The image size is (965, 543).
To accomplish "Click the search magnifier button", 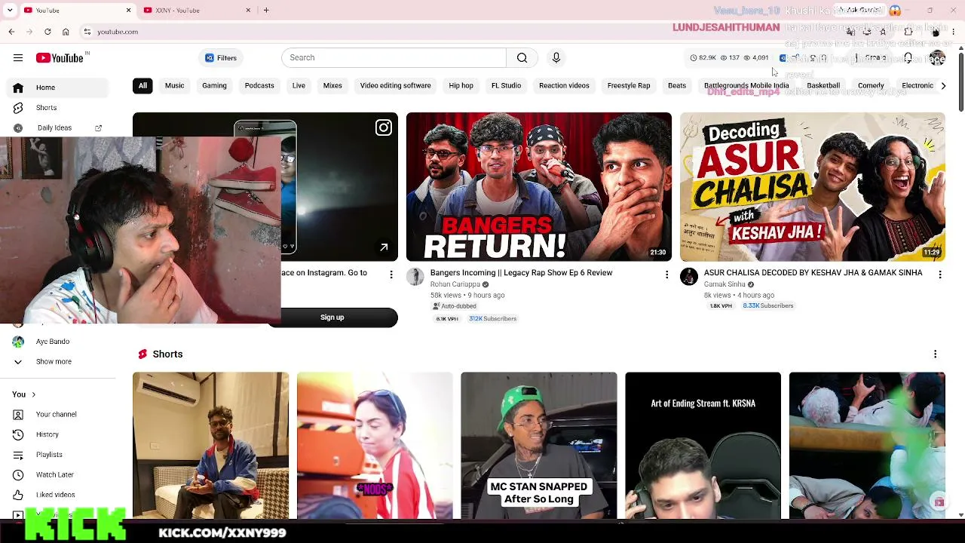I will pos(522,58).
